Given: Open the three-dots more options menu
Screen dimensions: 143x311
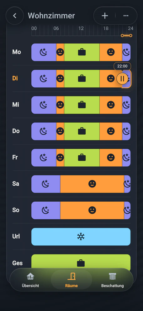Looking at the screenshot, I should (126, 16).
